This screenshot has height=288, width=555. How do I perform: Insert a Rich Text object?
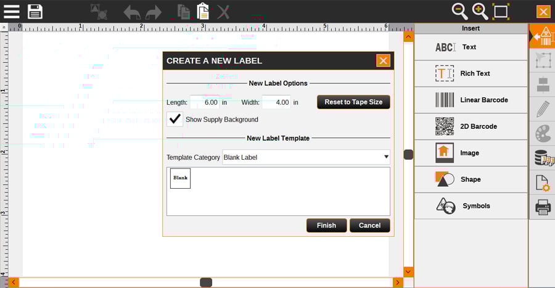coord(471,73)
